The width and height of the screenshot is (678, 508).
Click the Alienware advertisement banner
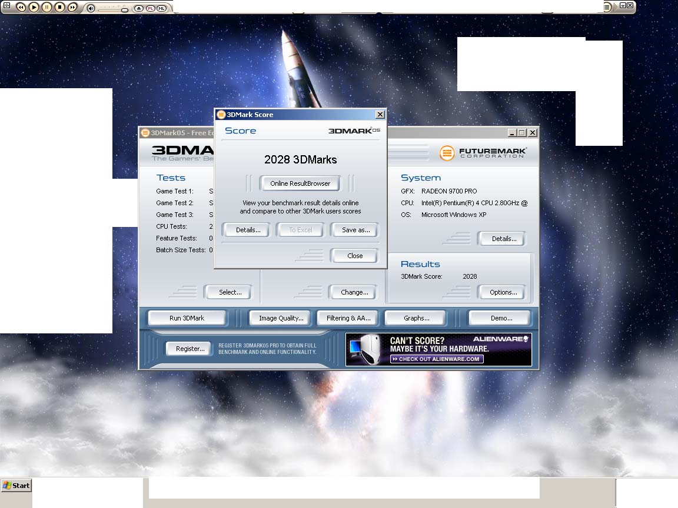[x=438, y=349]
